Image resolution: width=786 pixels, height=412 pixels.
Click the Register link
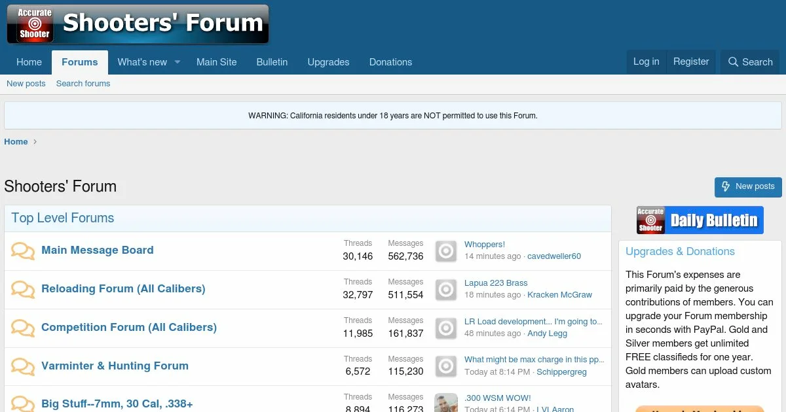691,61
